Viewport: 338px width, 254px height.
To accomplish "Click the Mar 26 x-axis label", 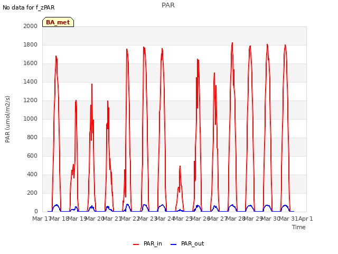I will (x=200, y=219).
